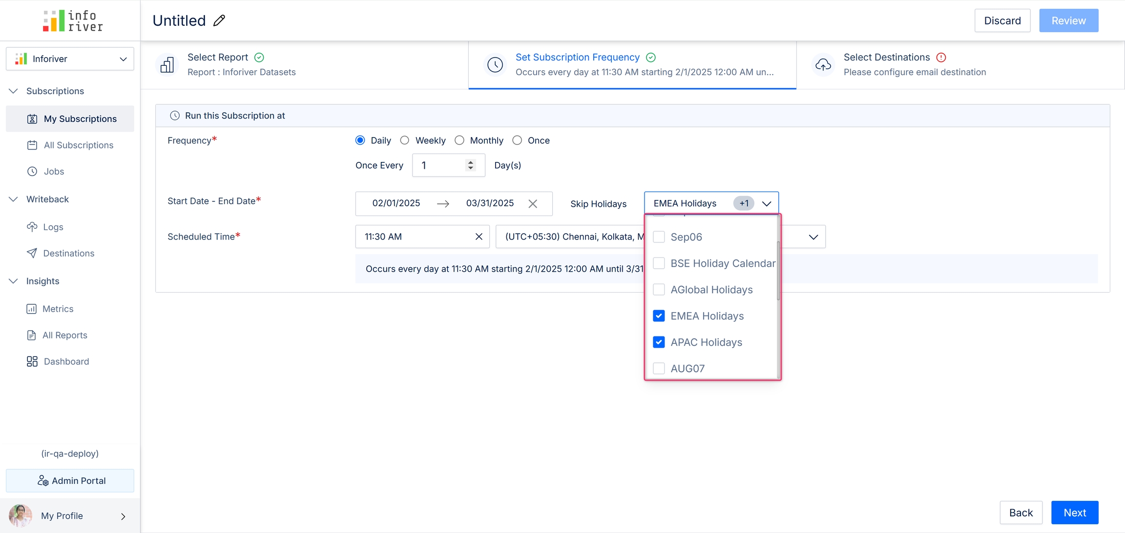Open Dashboard grid icon in sidebar

click(32, 361)
